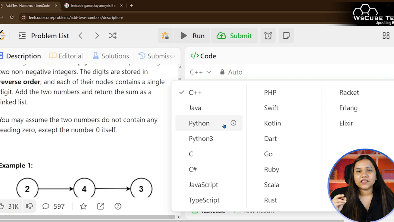Select TypeScript in language list

[x=209, y=200]
